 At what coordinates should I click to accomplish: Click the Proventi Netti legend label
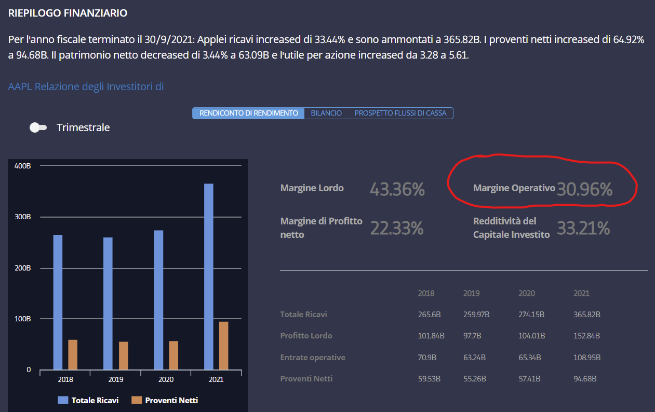(x=171, y=400)
